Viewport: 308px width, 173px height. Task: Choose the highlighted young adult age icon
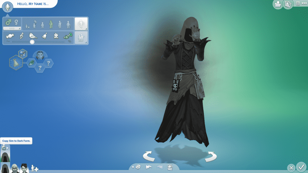[51, 24]
